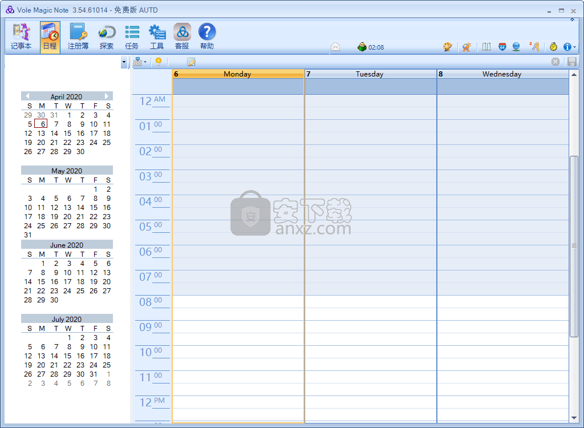Select June 17 in mini calendar

coord(67,281)
